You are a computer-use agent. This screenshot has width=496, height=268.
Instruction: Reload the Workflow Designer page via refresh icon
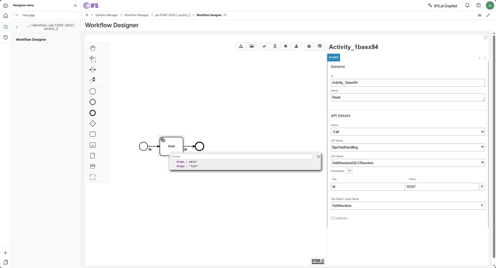pos(225,15)
